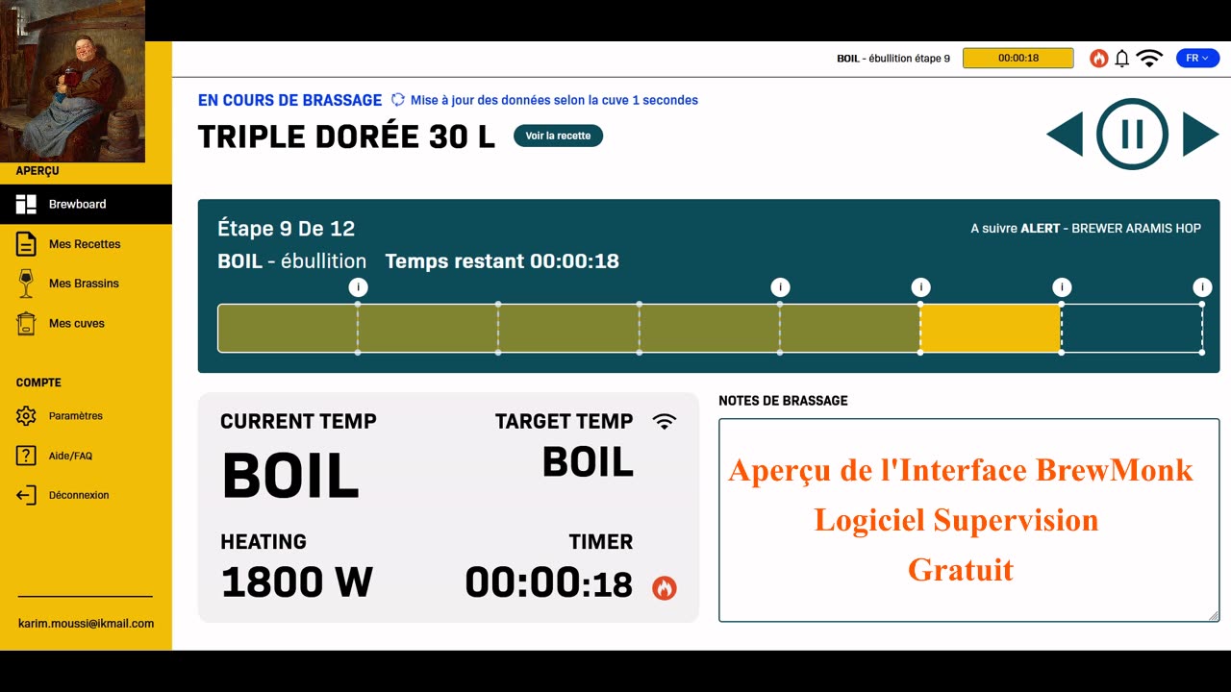Click the data refresh spinner icon
1231x692 pixels.
[x=398, y=100]
